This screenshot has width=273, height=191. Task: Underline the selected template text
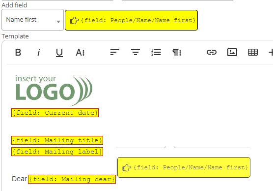(59, 53)
